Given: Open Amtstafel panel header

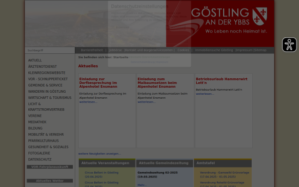Looking at the screenshot, I should pos(223,163).
